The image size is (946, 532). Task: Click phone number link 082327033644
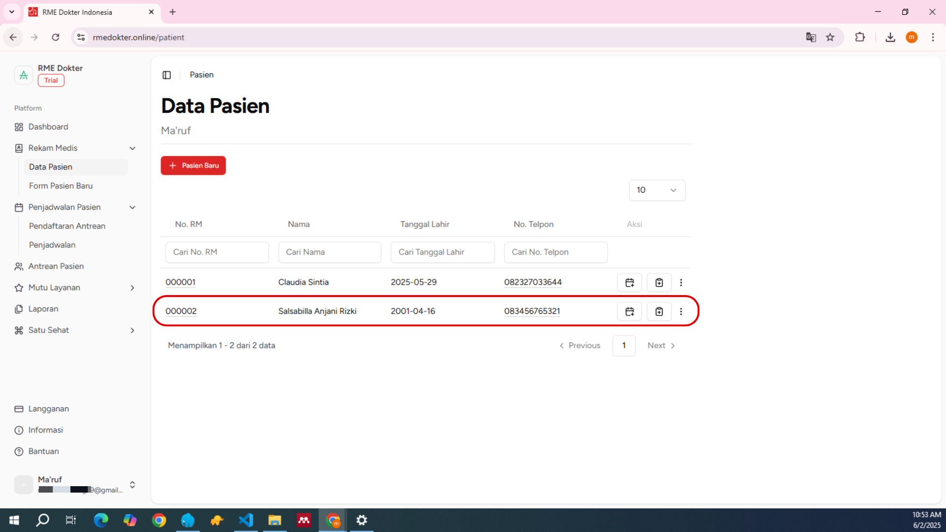(x=533, y=282)
